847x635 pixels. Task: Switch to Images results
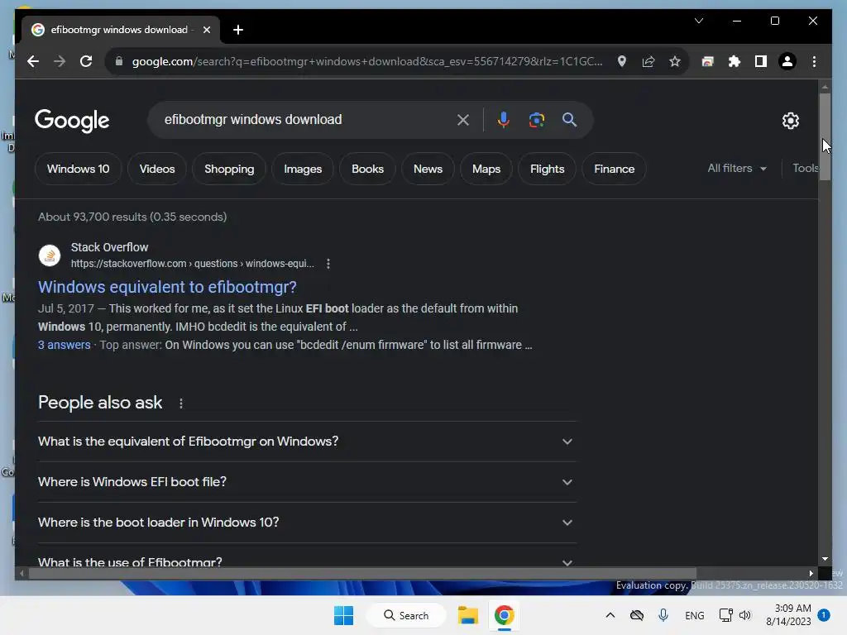click(x=303, y=169)
